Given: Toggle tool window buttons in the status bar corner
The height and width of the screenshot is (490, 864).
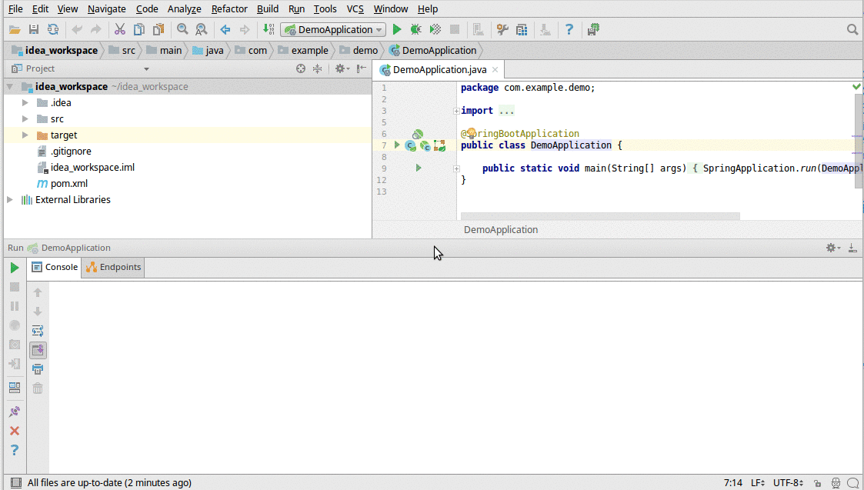Looking at the screenshot, I should (16, 483).
